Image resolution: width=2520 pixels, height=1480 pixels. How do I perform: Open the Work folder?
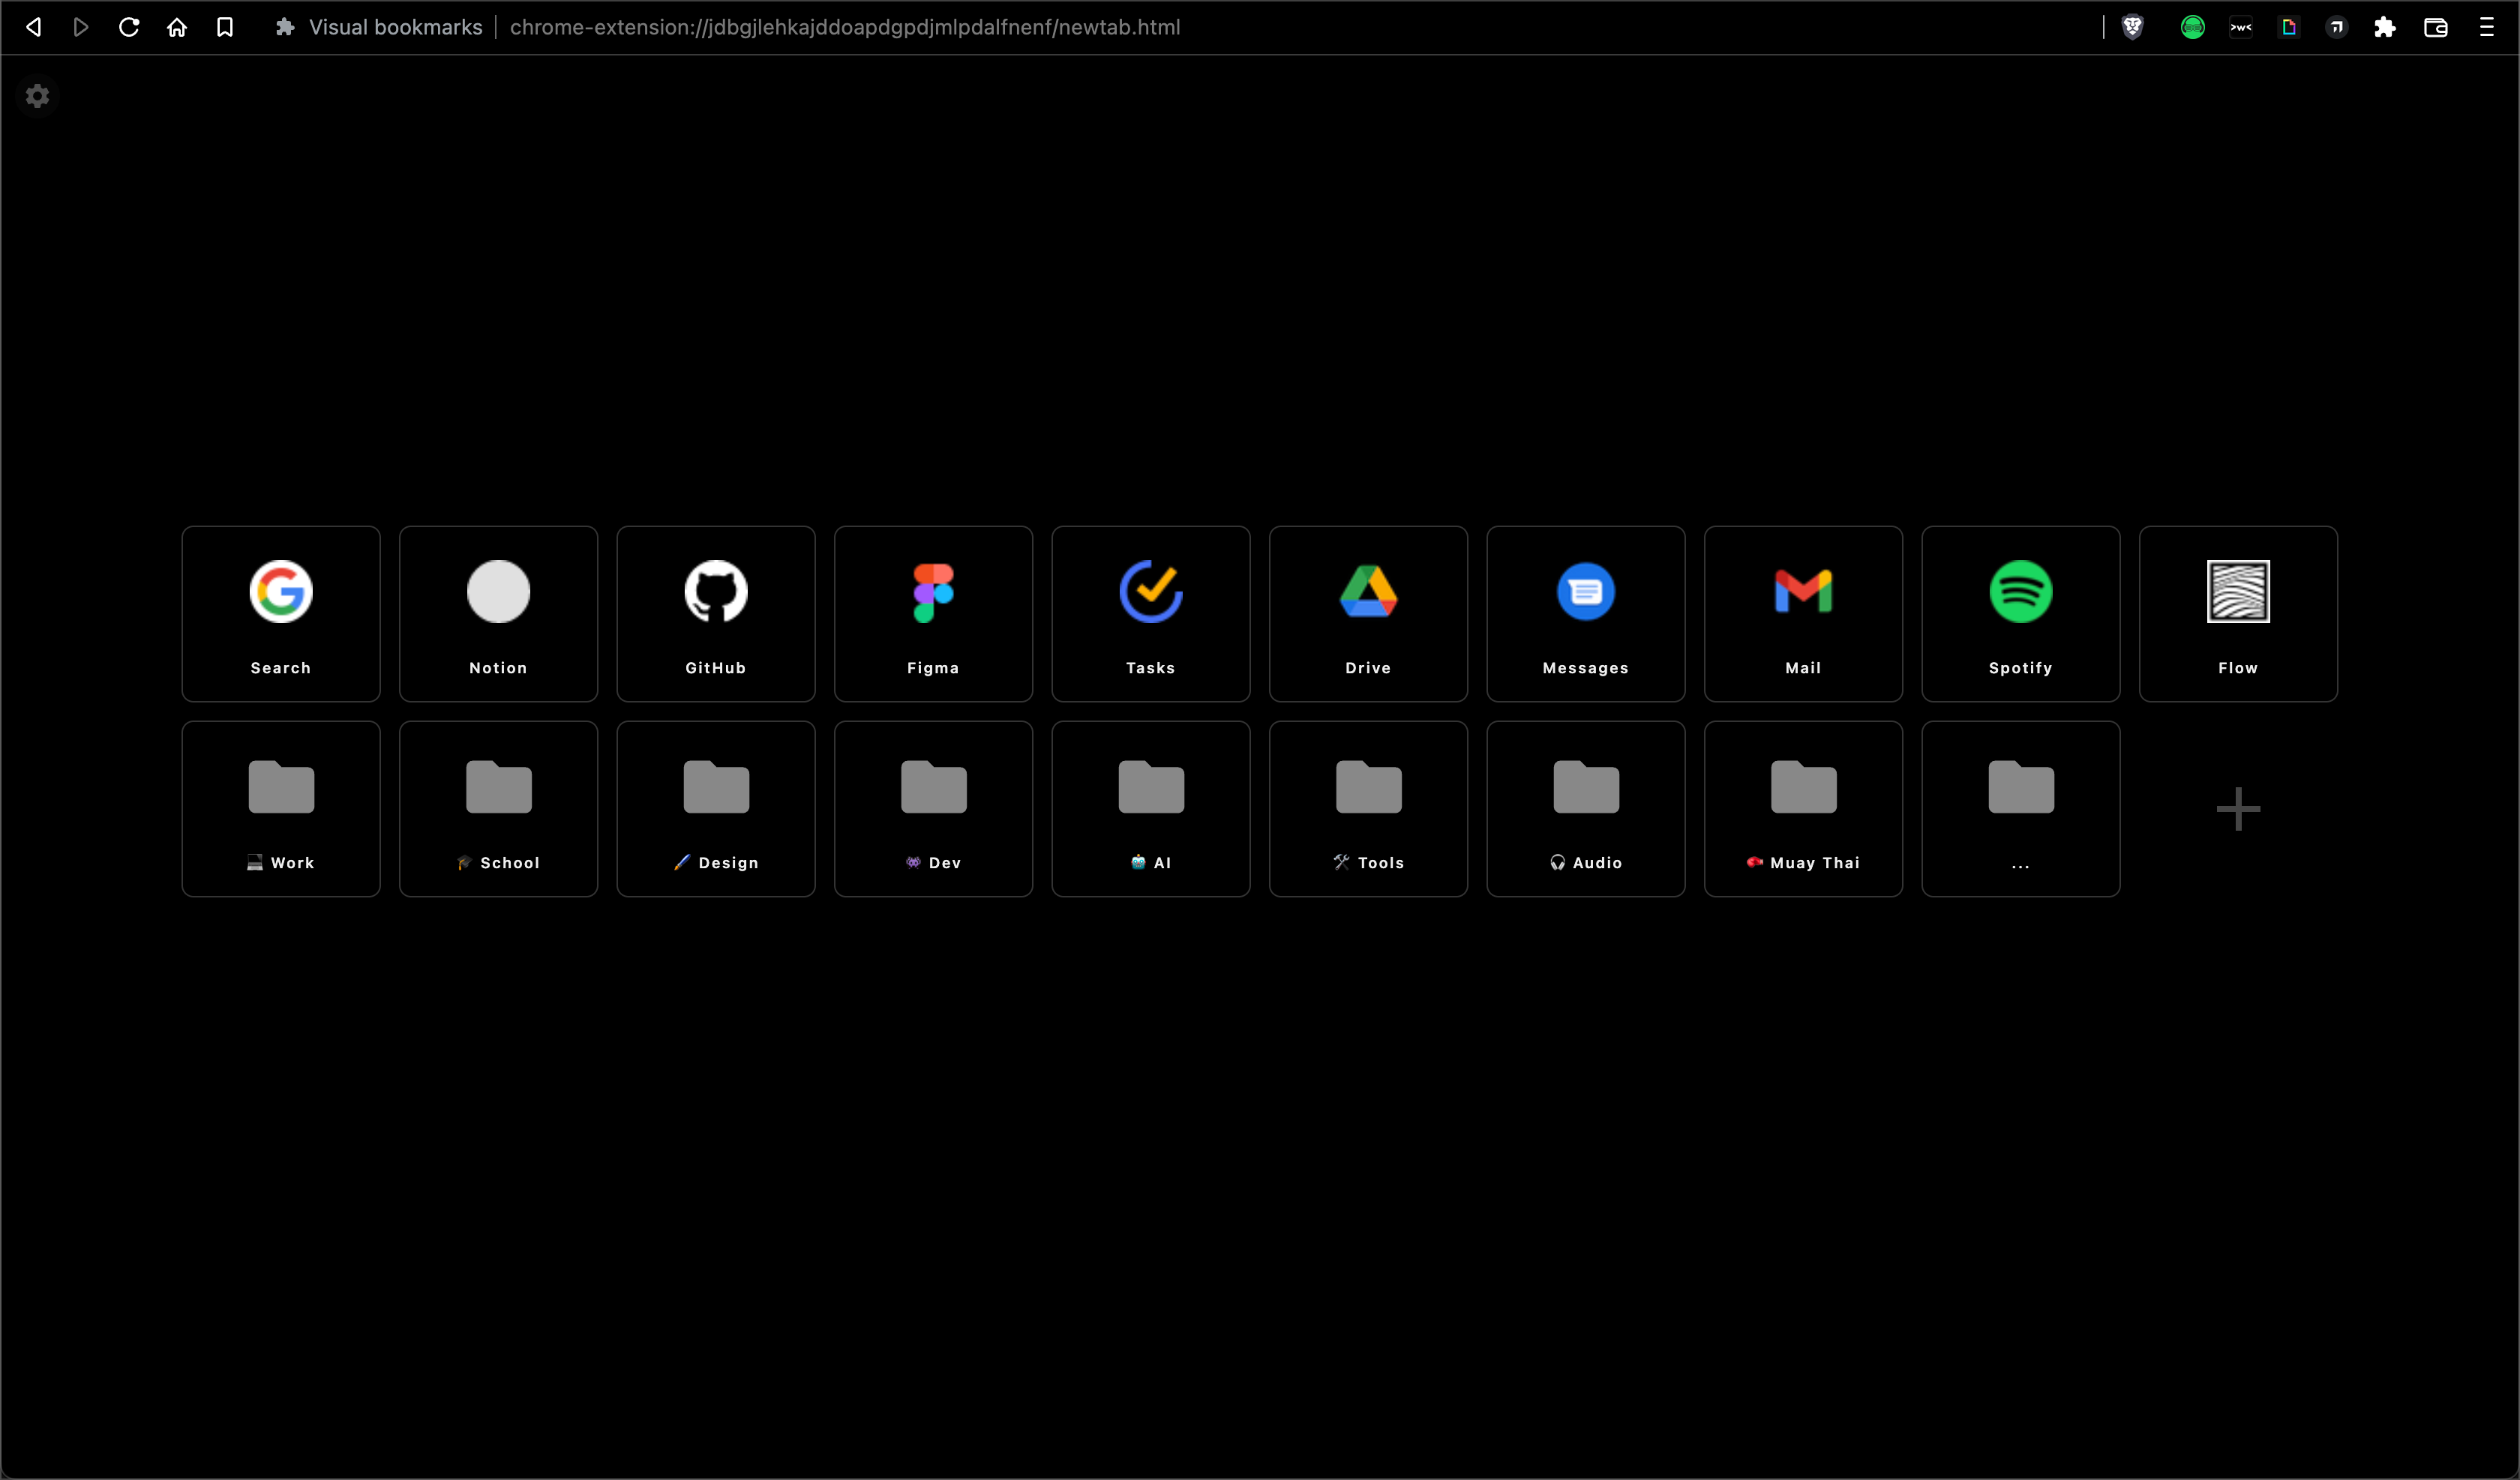pyautogui.click(x=280, y=808)
